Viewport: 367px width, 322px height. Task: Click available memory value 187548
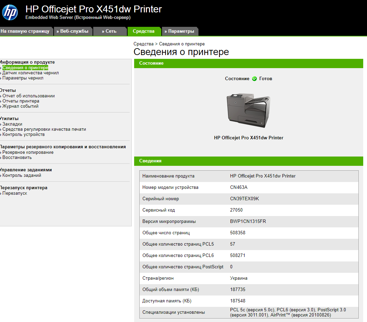pyautogui.click(x=238, y=301)
